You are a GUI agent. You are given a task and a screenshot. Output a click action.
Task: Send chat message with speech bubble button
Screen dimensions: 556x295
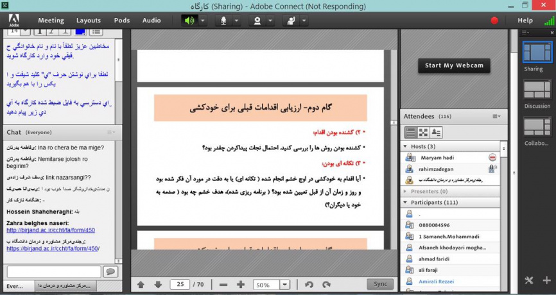(x=110, y=272)
